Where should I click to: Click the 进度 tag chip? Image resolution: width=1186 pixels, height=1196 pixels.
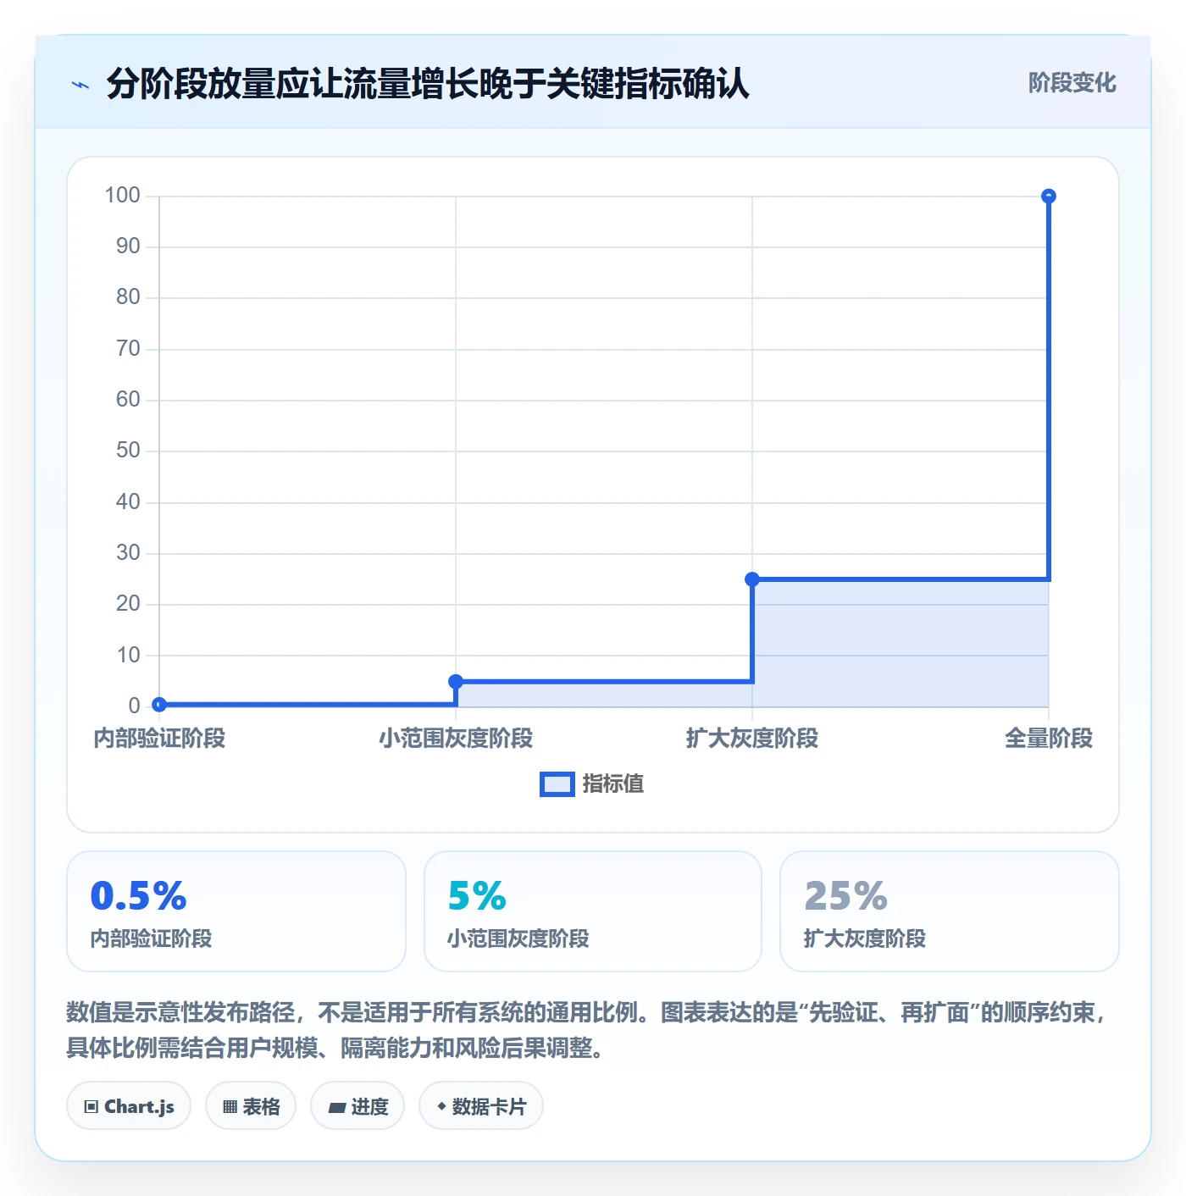357,1106
